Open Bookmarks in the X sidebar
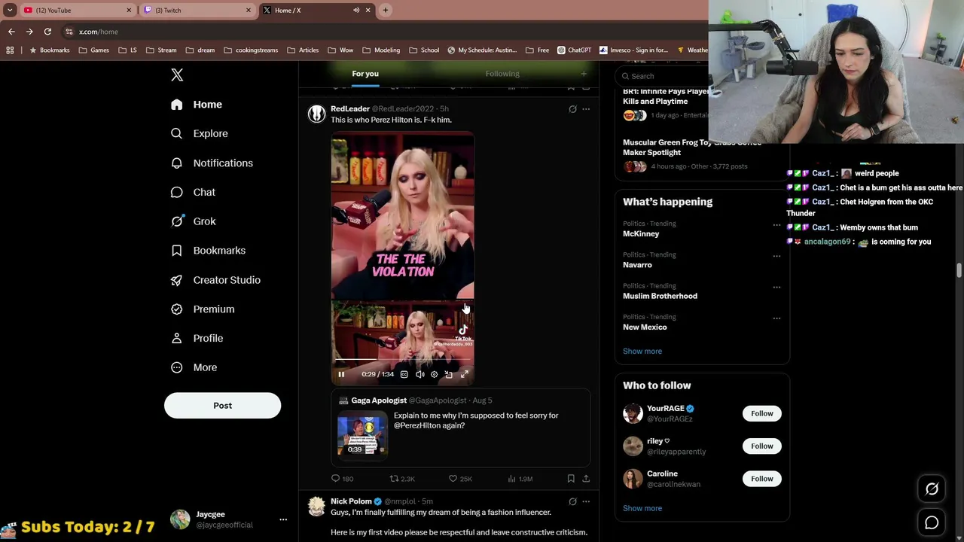Image resolution: width=964 pixels, height=542 pixels. [x=208, y=251]
